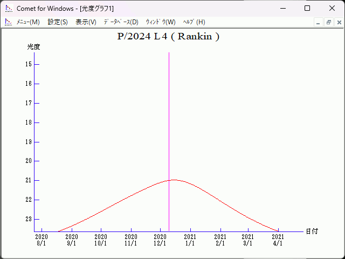This screenshot has width=345, height=259.
Task: Click the 2021 4/1 date label
Action: (278, 240)
